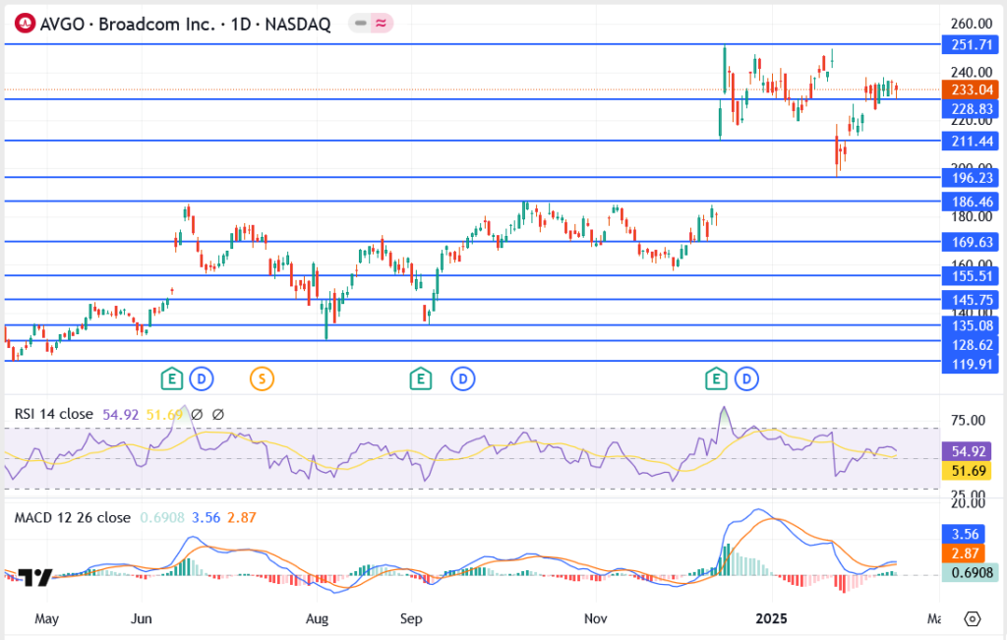Toggle the gray dash pill button

pyautogui.click(x=362, y=24)
